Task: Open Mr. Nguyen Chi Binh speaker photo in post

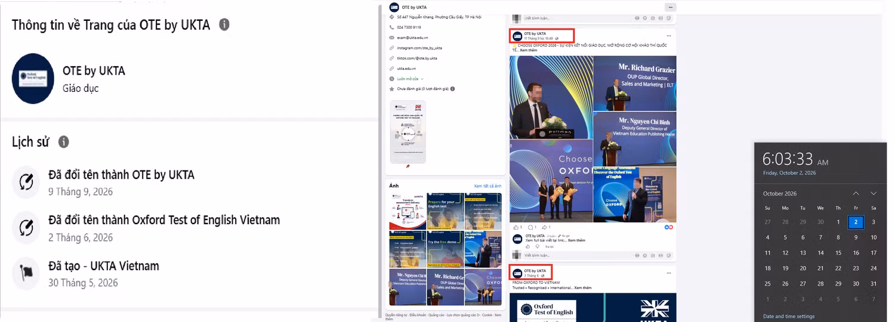Action: [x=635, y=138]
